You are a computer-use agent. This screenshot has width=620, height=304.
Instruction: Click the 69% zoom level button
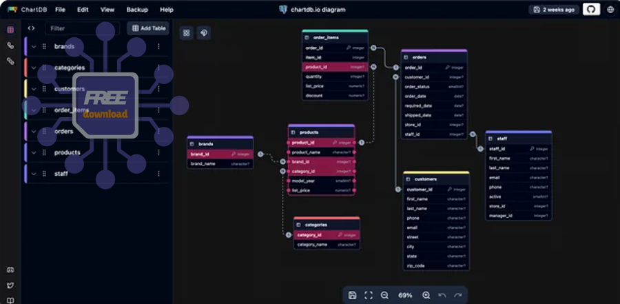point(405,295)
